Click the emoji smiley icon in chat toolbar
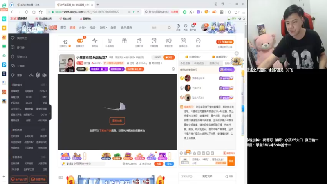 pos(181,153)
